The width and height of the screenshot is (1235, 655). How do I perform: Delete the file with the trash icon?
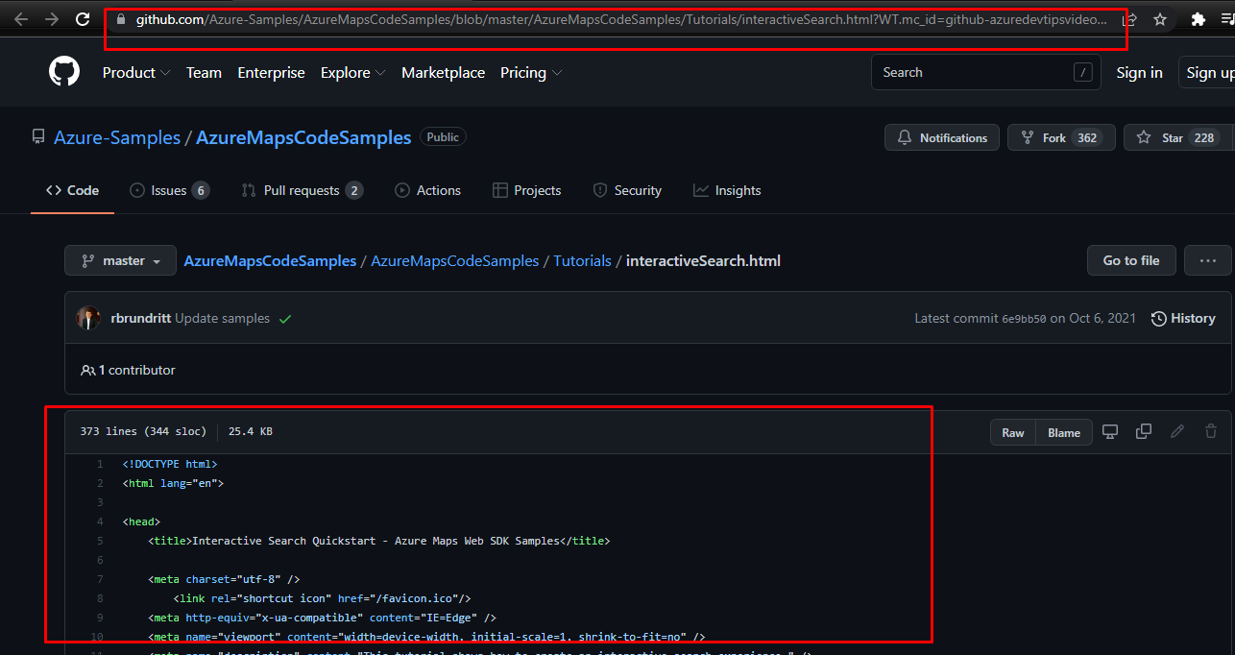coord(1211,432)
